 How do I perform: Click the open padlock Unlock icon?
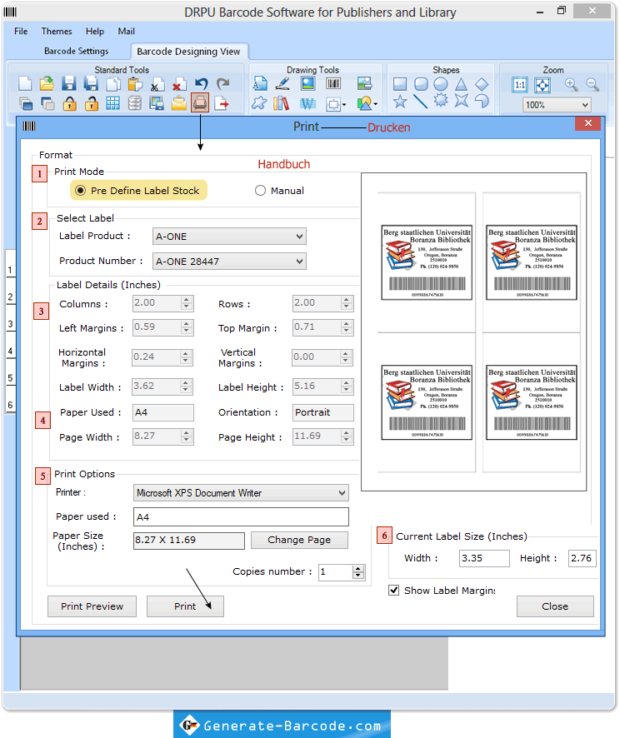pos(92,103)
